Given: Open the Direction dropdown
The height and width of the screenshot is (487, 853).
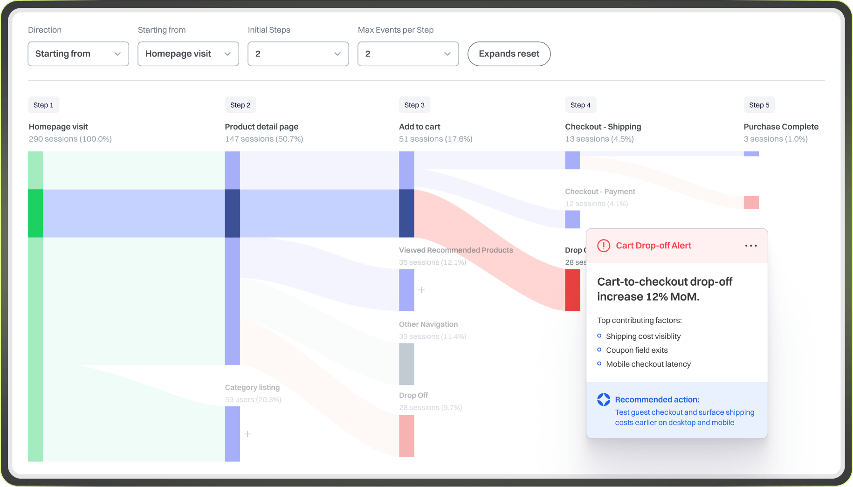Looking at the screenshot, I should (78, 54).
